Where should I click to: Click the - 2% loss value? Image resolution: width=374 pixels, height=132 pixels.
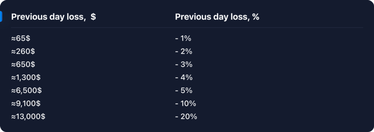coord(184,51)
